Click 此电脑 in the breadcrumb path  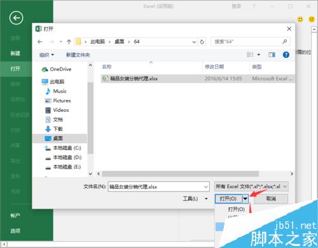coord(98,42)
